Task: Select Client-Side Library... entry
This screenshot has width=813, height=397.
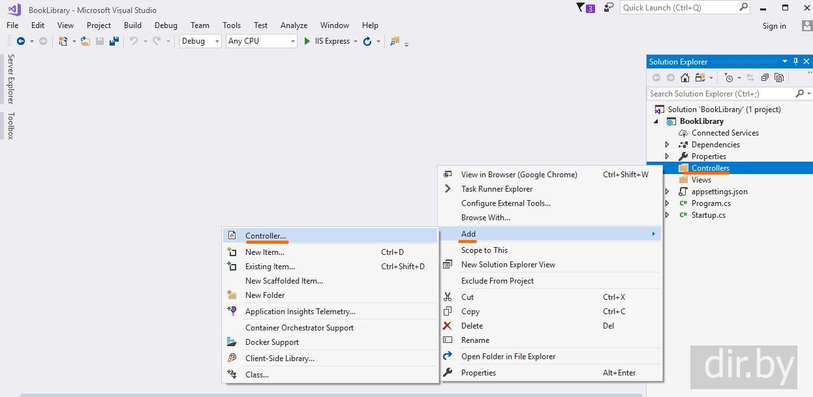Action: coord(330,358)
